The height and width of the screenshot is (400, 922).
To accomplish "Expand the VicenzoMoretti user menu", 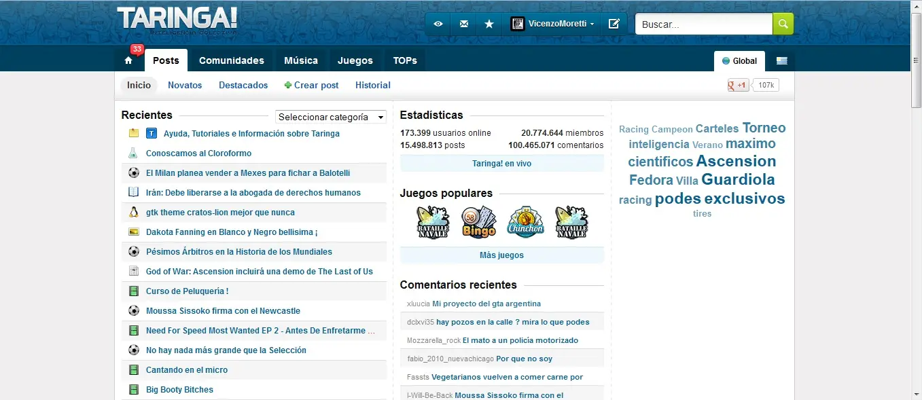I will click(x=561, y=24).
